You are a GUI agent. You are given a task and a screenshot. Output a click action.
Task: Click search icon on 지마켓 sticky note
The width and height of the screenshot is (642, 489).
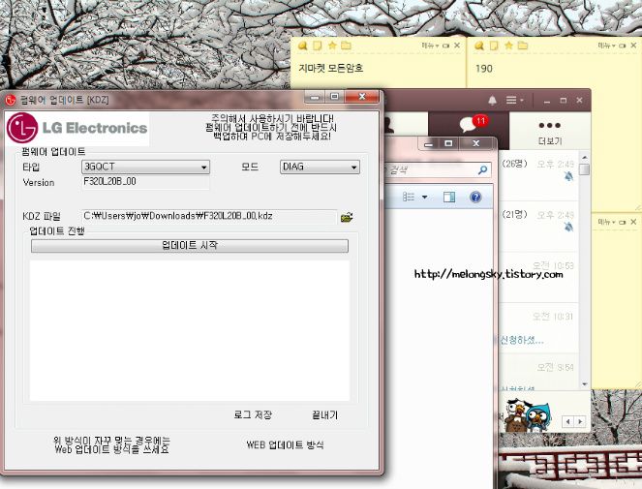(x=302, y=46)
